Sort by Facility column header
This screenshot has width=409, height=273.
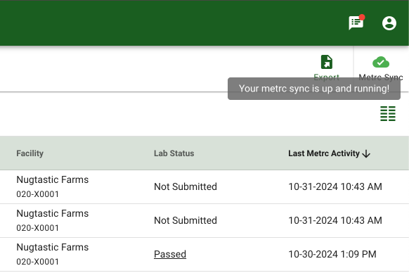coord(30,153)
